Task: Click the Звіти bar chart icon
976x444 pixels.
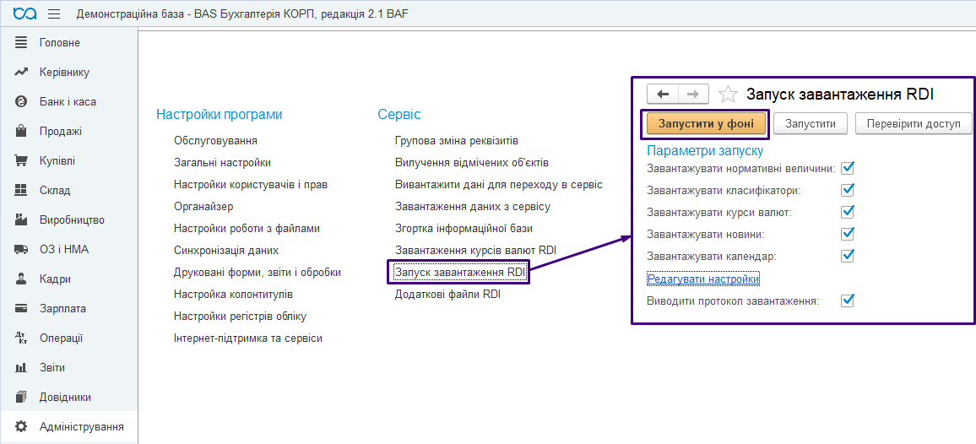Action: tap(21, 367)
